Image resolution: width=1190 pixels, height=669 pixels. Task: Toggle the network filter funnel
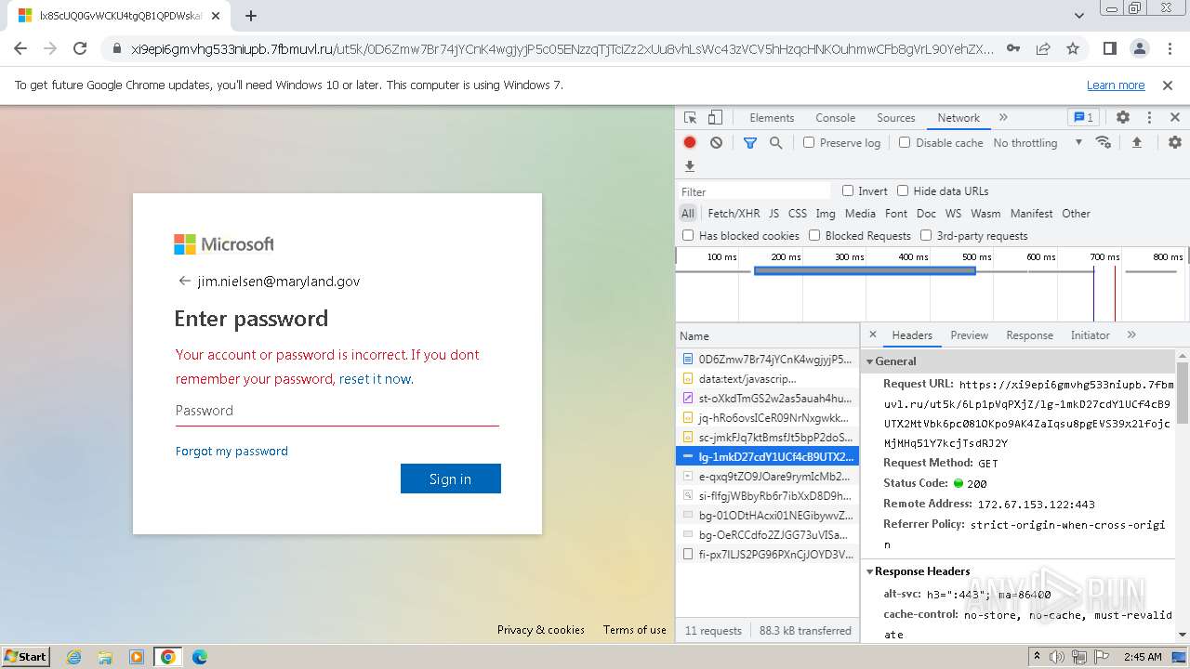click(750, 142)
